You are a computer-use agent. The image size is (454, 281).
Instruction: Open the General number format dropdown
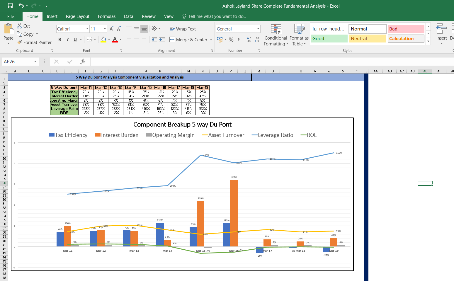pos(258,29)
